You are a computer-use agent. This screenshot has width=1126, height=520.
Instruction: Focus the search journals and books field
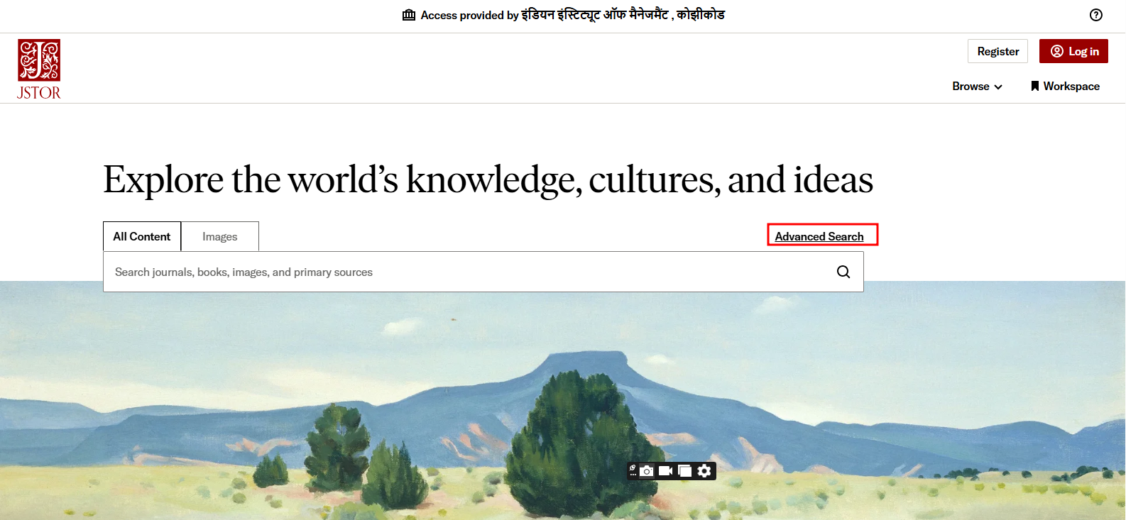tap(469, 272)
